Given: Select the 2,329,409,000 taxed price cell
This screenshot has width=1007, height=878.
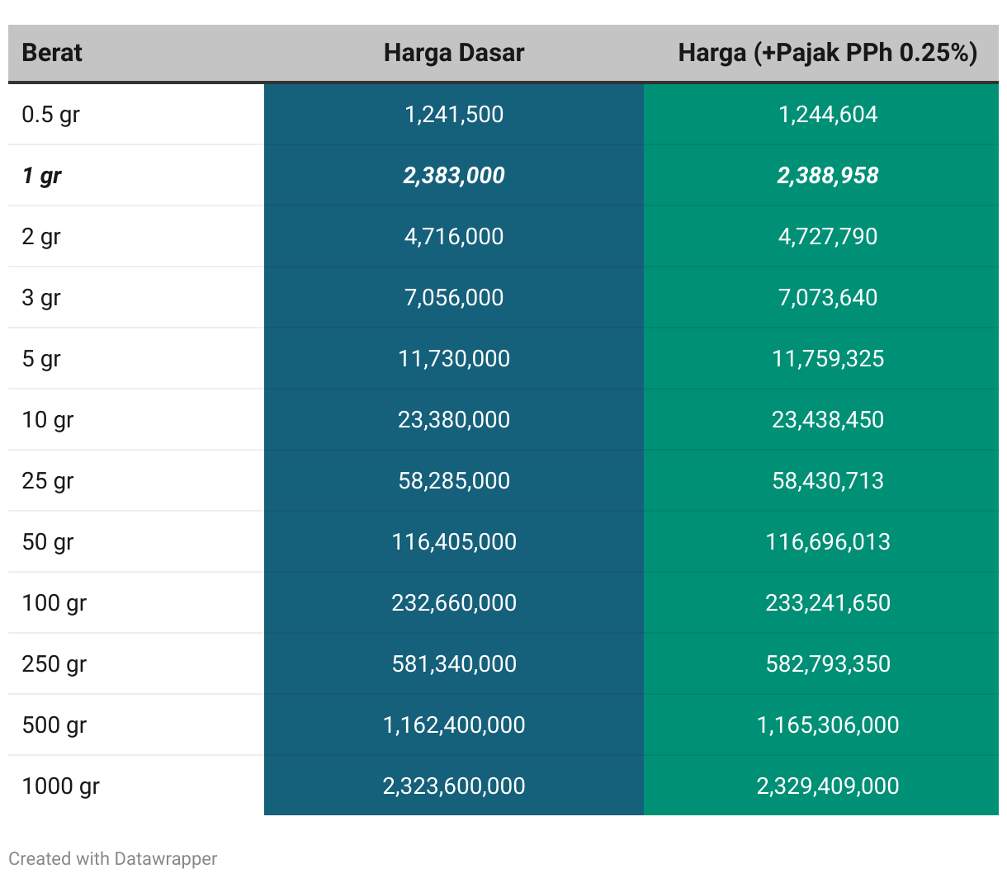Looking at the screenshot, I should 827,786.
